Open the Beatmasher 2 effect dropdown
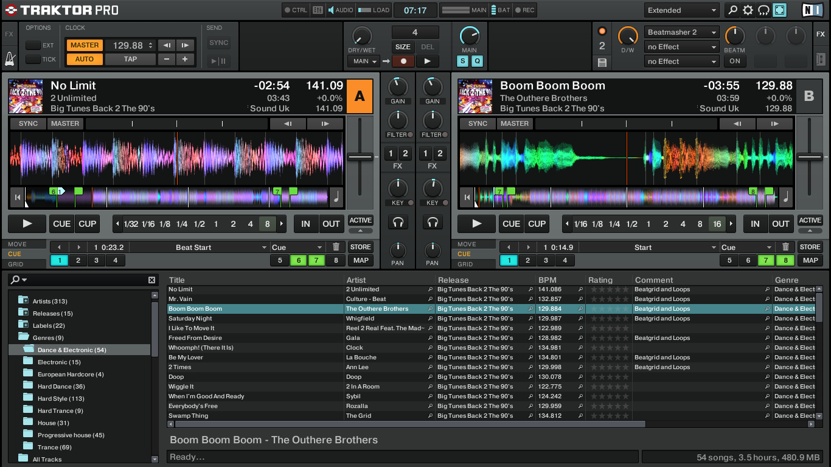 tap(681, 32)
